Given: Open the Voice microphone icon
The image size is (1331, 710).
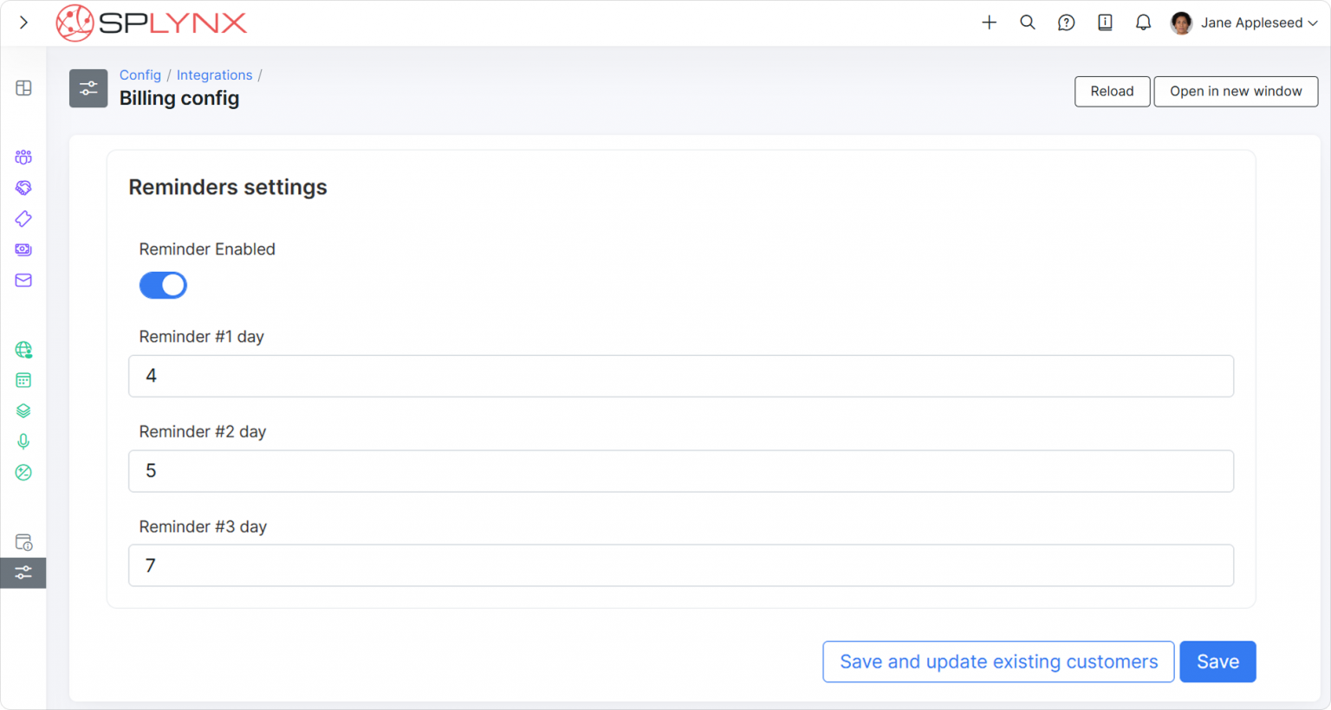Looking at the screenshot, I should [x=23, y=441].
